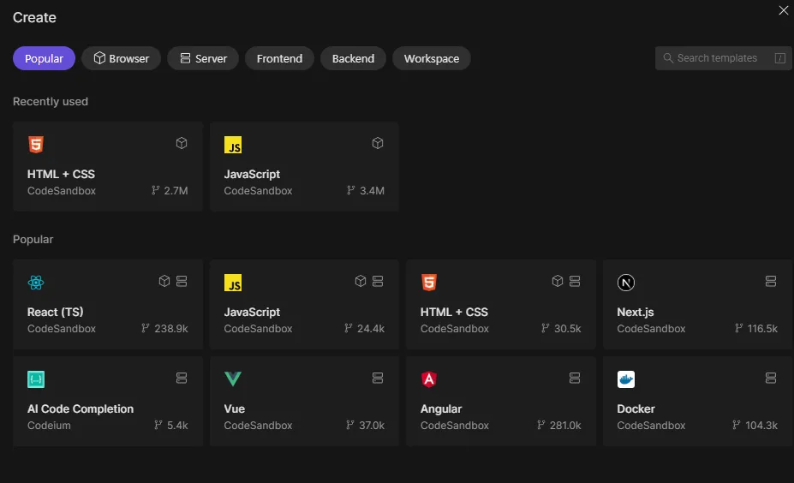This screenshot has width=794, height=483.
Task: Click the 30.5k fork count
Action: point(568,329)
